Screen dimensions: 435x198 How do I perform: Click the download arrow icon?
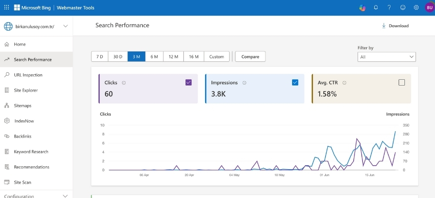[384, 26]
